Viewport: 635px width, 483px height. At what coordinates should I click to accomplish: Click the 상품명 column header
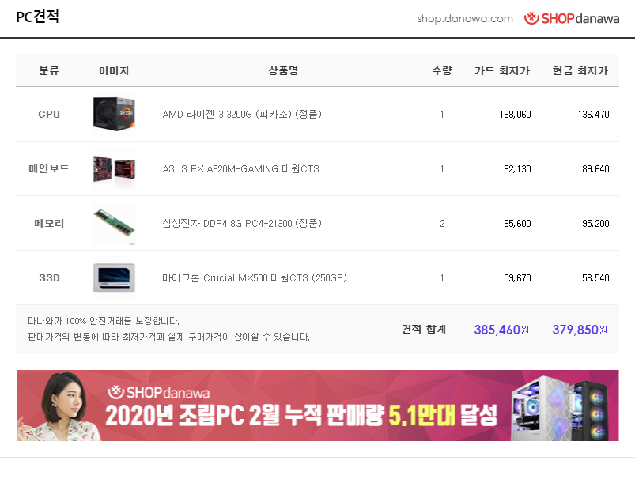click(283, 71)
